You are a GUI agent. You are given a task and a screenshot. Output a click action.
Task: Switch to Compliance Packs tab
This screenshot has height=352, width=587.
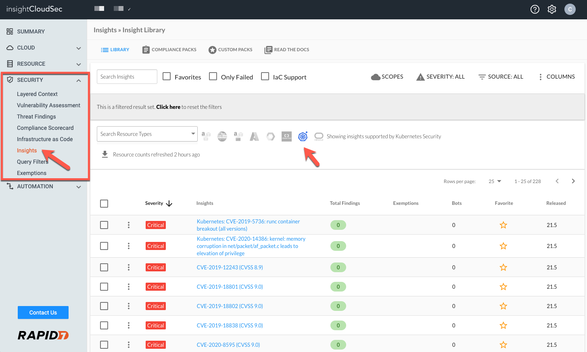tap(169, 50)
